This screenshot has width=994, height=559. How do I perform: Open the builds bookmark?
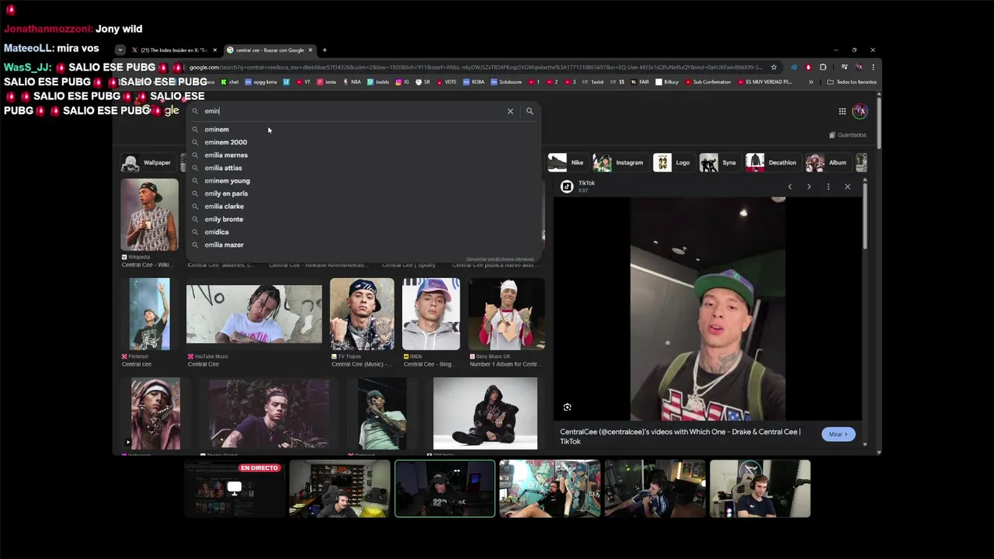pyautogui.click(x=378, y=82)
